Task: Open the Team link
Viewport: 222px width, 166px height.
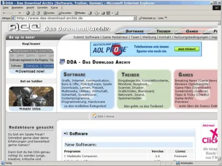Action: click(135, 37)
